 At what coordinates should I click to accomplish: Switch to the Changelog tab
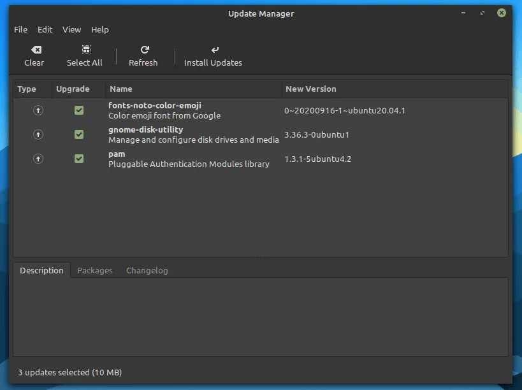[147, 270]
